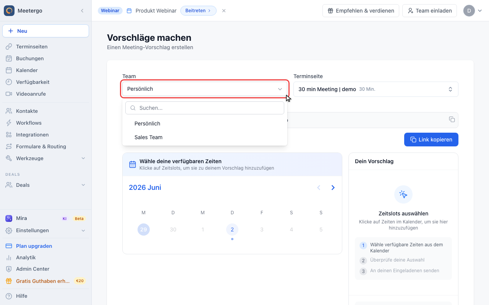Copy the link using the copy icon
The image size is (489, 305).
coord(452,119)
